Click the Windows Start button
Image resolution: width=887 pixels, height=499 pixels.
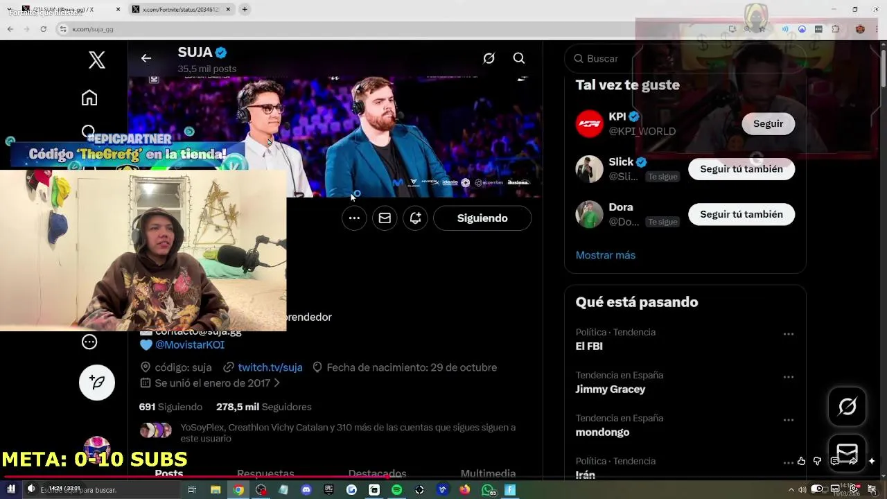pyautogui.click(x=10, y=489)
